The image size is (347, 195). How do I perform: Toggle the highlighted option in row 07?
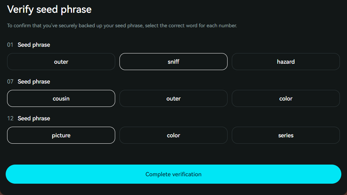pos(61,98)
